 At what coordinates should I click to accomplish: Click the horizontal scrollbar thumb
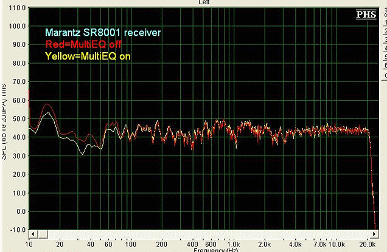coord(43,234)
